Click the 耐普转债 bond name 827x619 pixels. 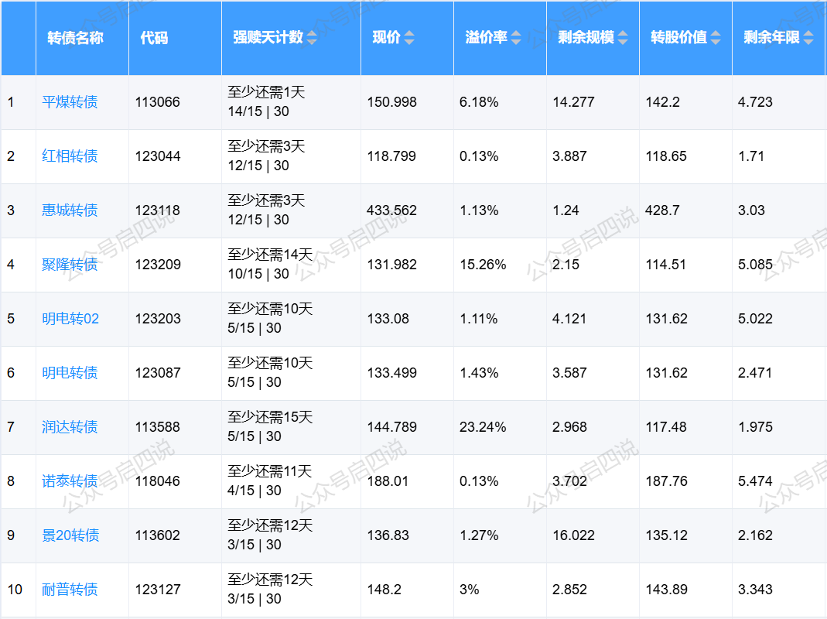point(70,590)
